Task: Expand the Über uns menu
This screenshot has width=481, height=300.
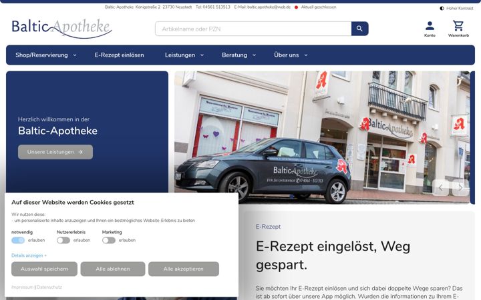Action: [x=291, y=55]
